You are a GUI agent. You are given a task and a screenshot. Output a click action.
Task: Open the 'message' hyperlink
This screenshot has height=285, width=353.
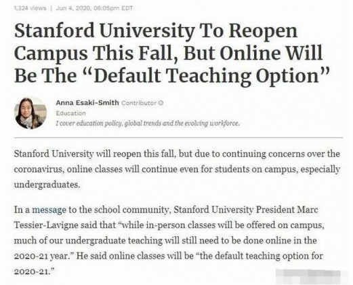click(49, 210)
